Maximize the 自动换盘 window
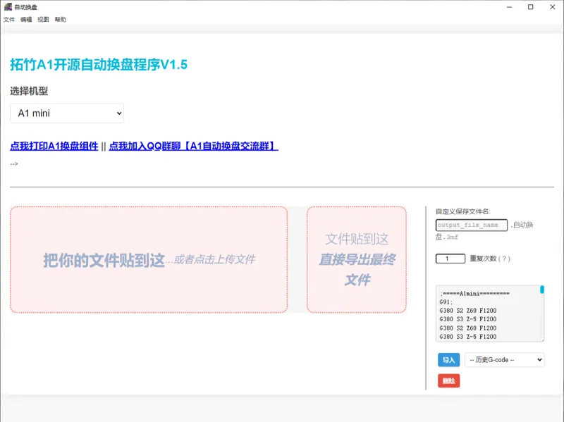The image size is (564, 422). (x=531, y=7)
